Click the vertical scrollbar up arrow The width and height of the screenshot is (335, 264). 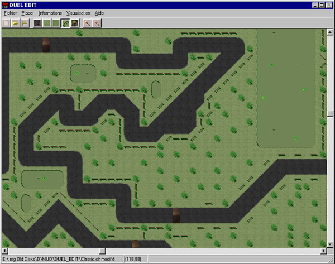[x=330, y=32]
